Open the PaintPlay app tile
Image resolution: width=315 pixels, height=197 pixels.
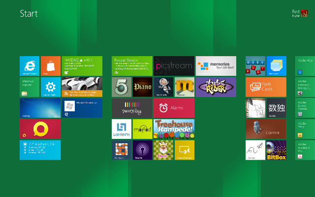131,108
